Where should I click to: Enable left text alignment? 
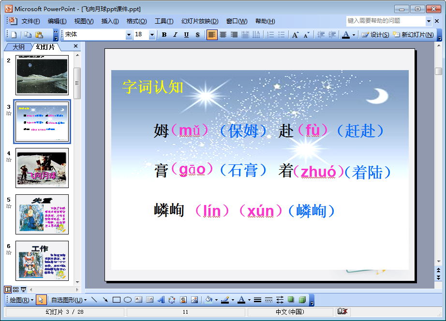coord(211,35)
